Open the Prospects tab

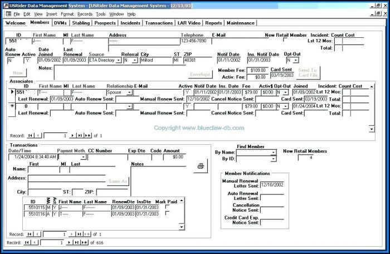click(x=105, y=23)
